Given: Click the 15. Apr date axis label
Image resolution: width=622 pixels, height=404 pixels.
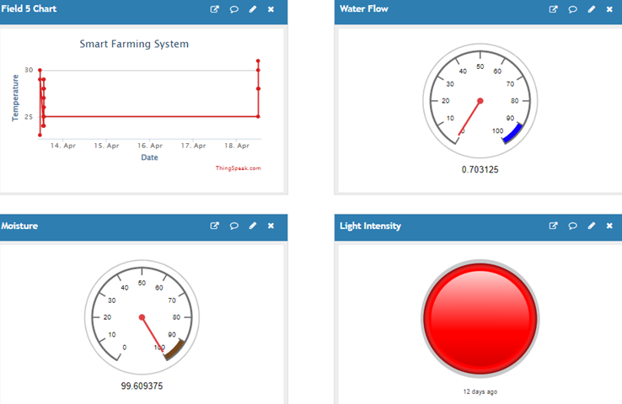Looking at the screenshot, I should [x=106, y=146].
